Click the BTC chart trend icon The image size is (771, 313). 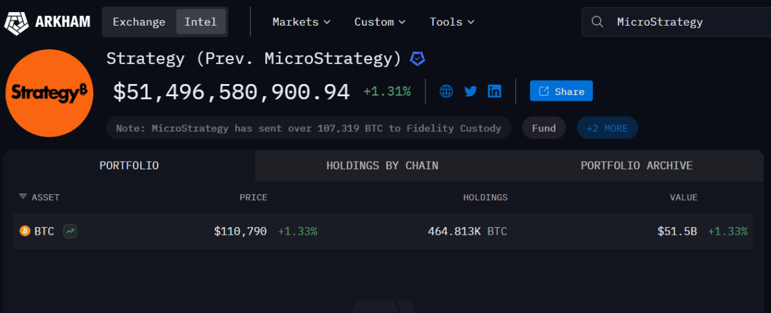(70, 231)
